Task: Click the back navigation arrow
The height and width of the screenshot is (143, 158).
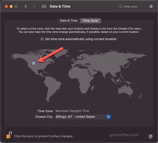Action: tap(26, 6)
